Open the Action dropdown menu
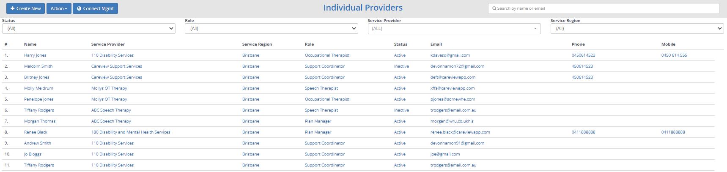Image resolution: width=727 pixels, height=172 pixels. 59,8
